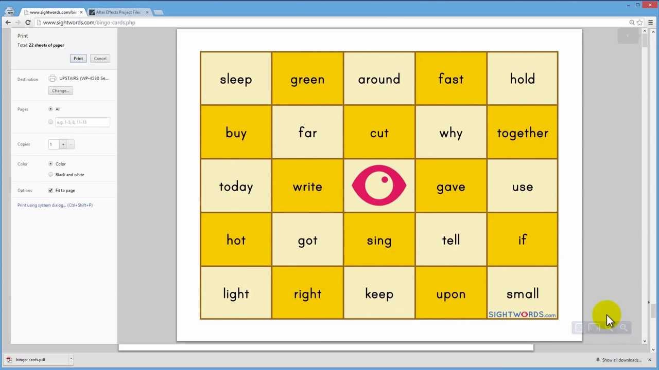
Task: Click the zoom-in icon on print preview
Action: 623,328
